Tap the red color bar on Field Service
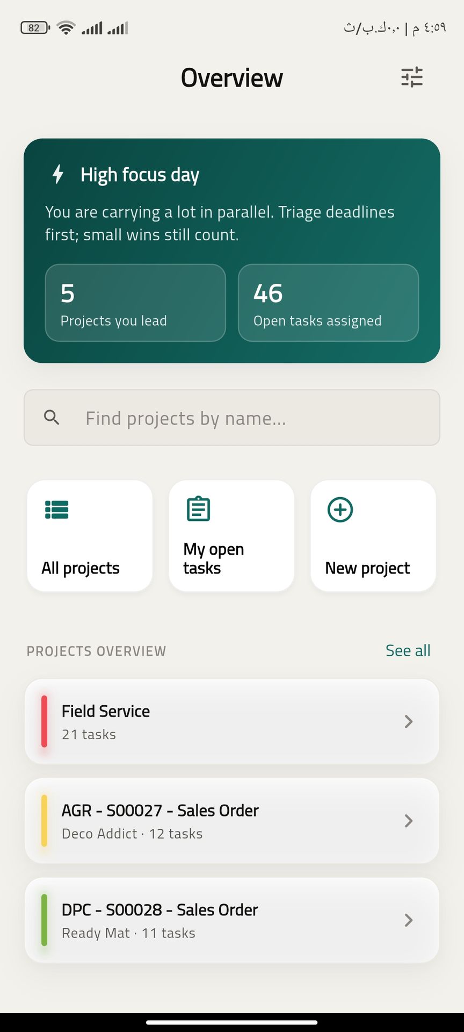Screen dimensions: 464x1032 pyautogui.click(x=44, y=721)
